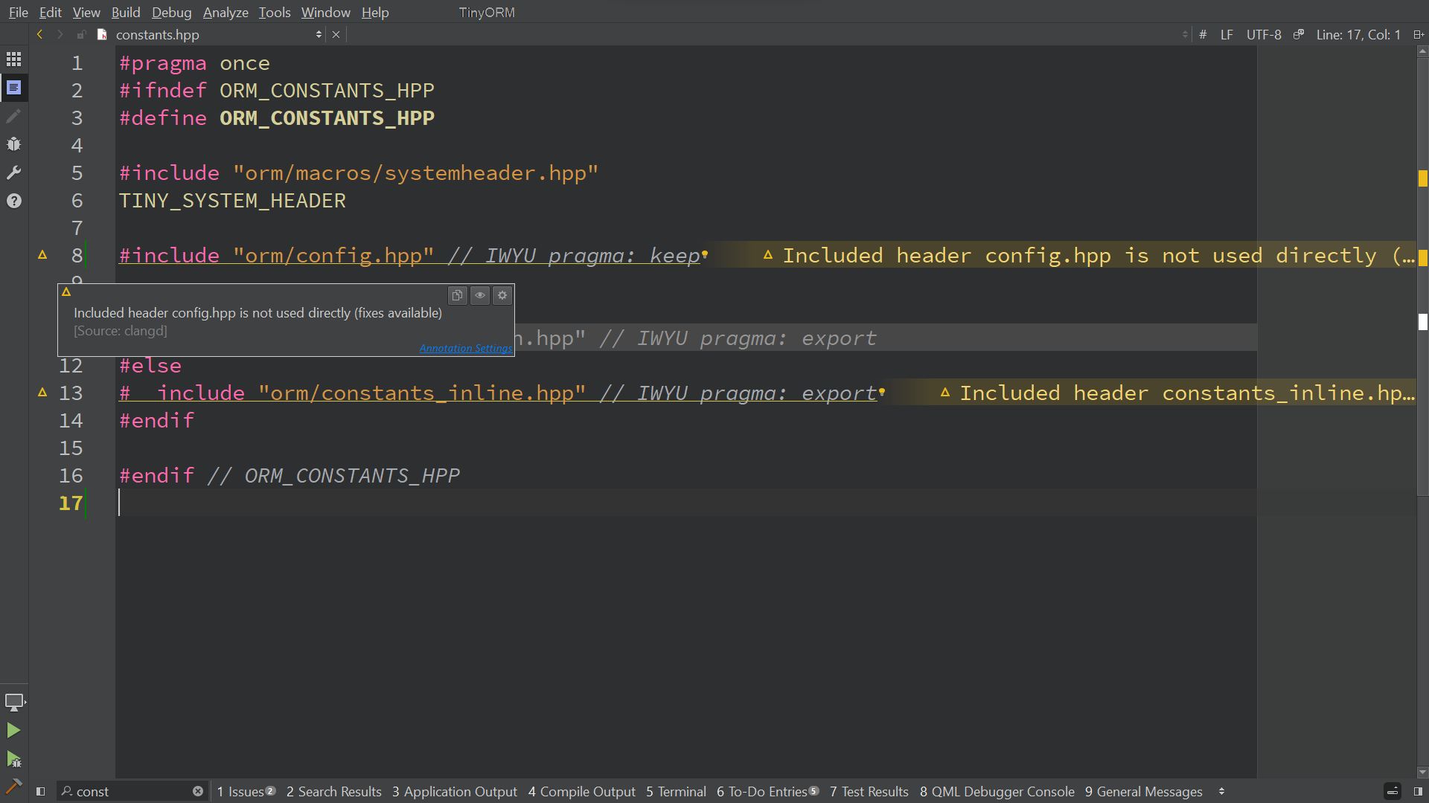Switch to Debug mode bug icon
This screenshot has height=803, width=1429.
coord(13,144)
